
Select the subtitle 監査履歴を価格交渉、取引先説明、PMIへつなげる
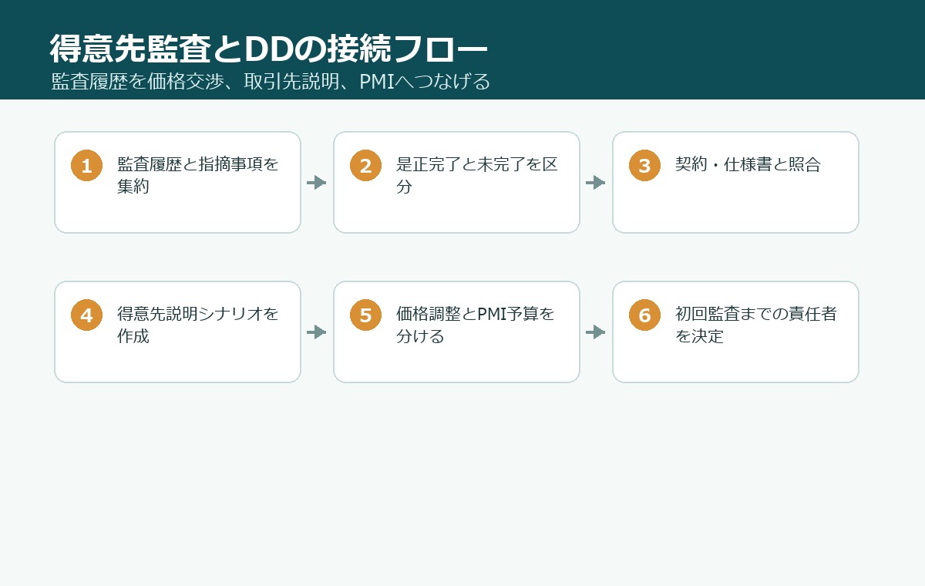[271, 82]
